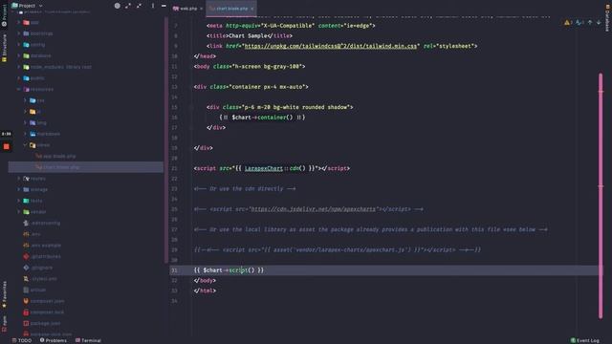
Task: Open the Event Log
Action: pyautogui.click(x=584, y=340)
